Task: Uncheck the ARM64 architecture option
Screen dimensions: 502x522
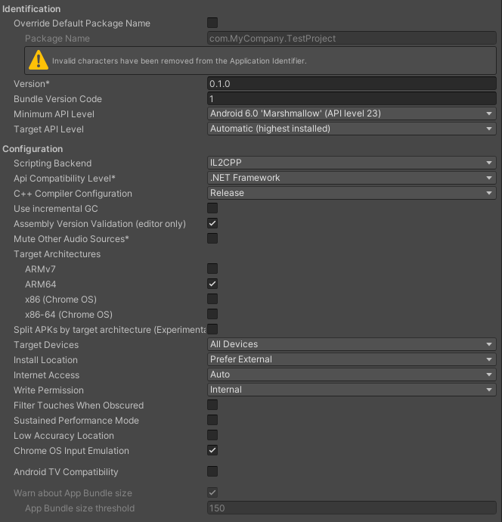Action: pyautogui.click(x=212, y=284)
